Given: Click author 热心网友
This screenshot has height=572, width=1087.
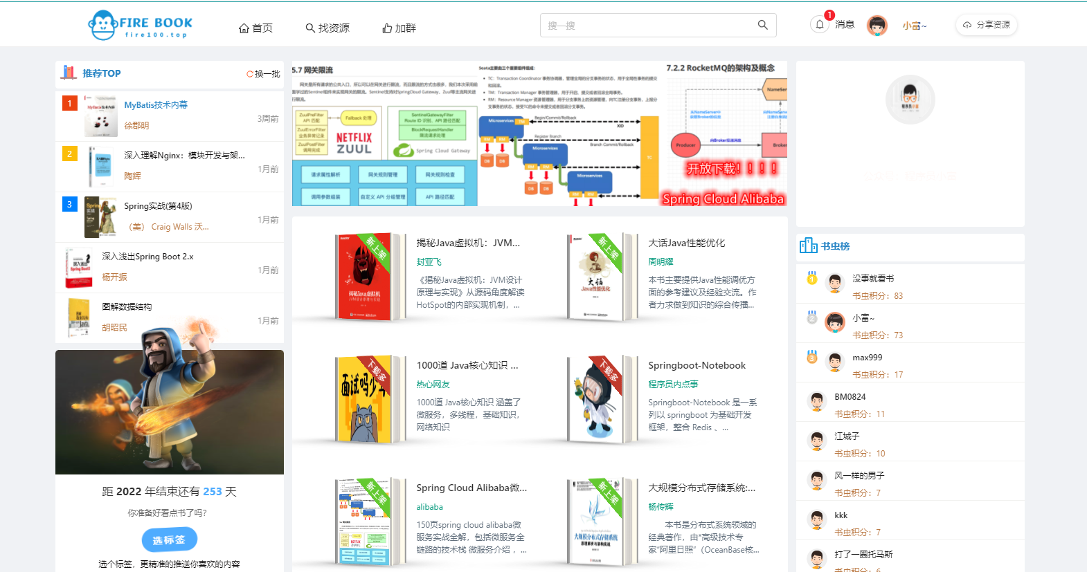Looking at the screenshot, I should pyautogui.click(x=433, y=384).
